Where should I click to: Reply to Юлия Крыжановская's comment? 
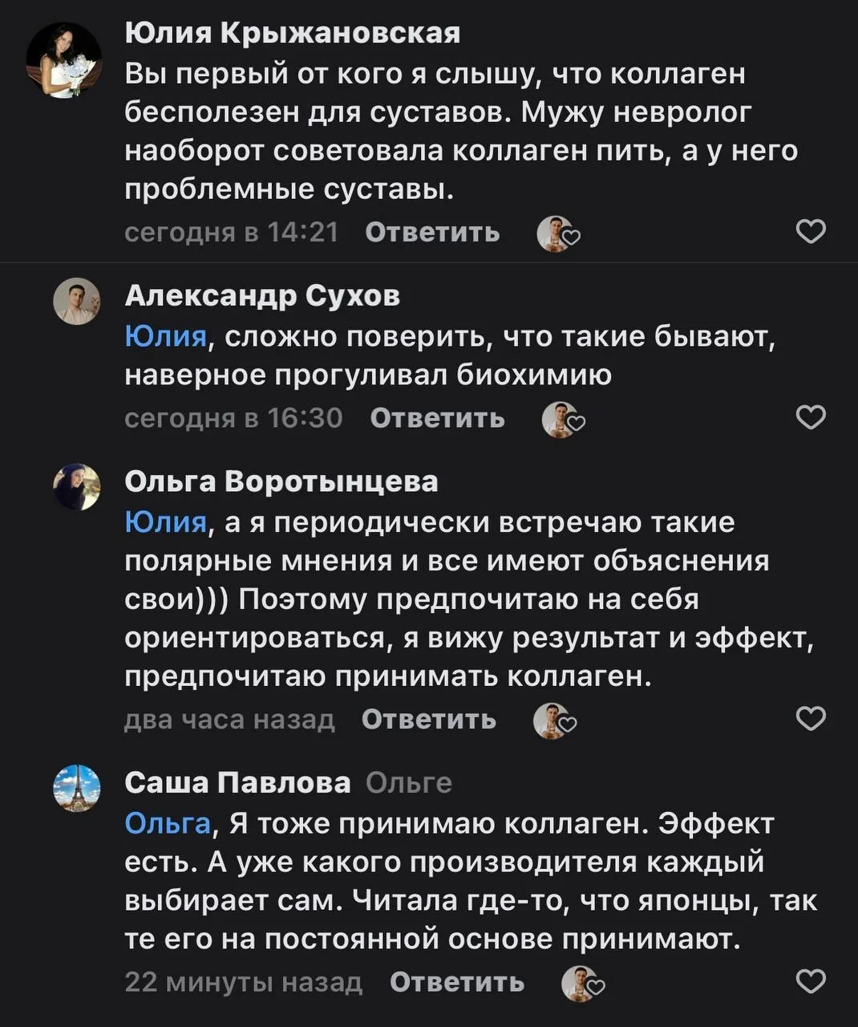click(x=432, y=233)
